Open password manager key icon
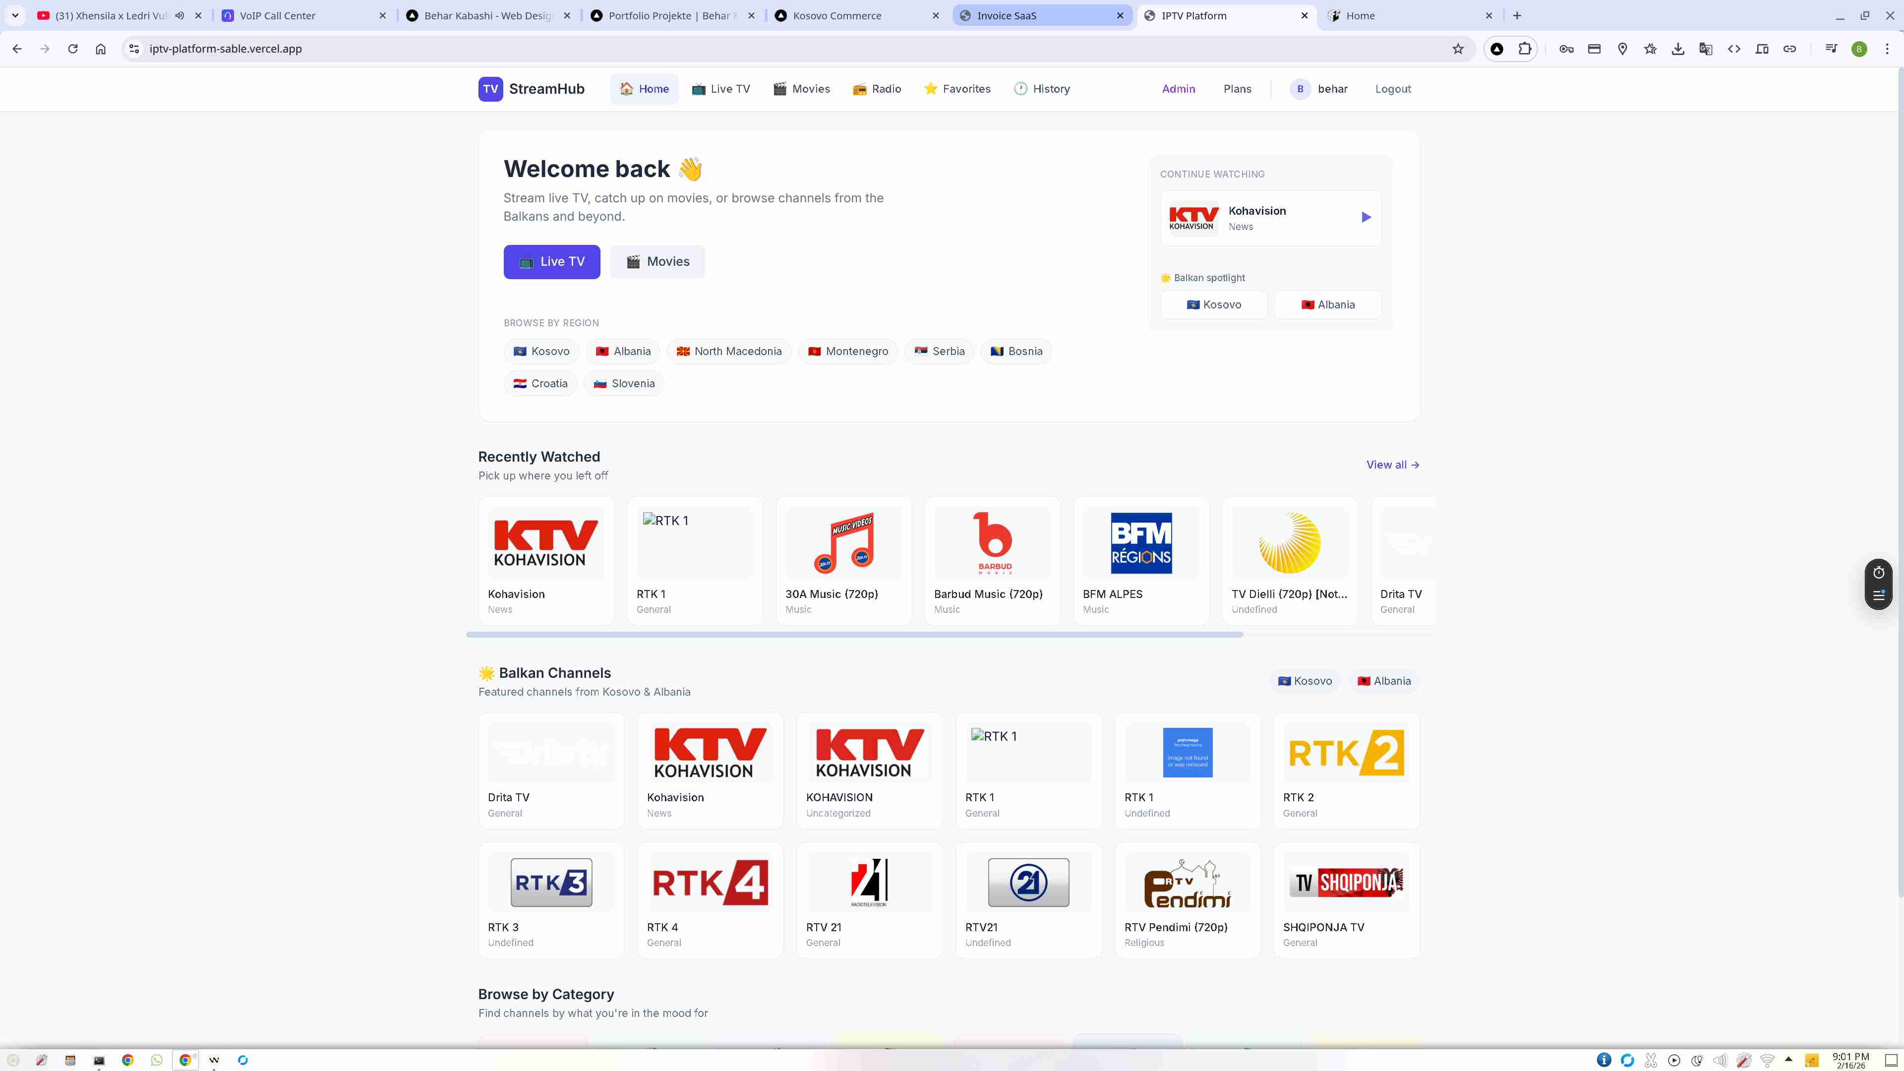The image size is (1904, 1071). pyautogui.click(x=1566, y=49)
